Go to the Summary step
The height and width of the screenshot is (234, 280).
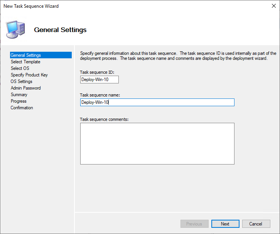pos(19,95)
